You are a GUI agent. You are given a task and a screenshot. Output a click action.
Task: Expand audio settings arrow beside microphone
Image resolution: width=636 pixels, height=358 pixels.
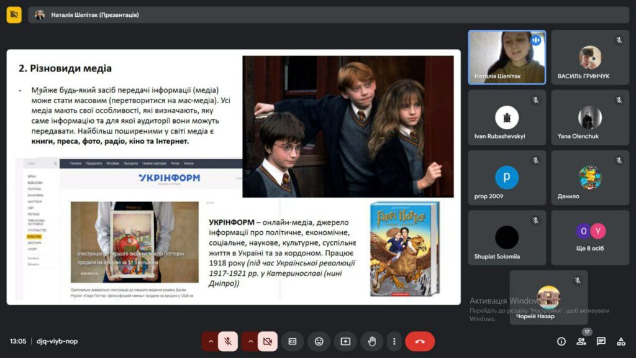pyautogui.click(x=211, y=341)
